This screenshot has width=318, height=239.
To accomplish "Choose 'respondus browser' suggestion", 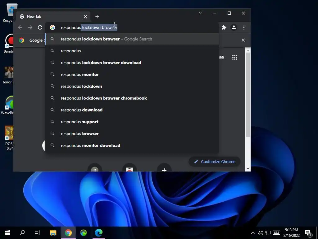I will [132, 134].
